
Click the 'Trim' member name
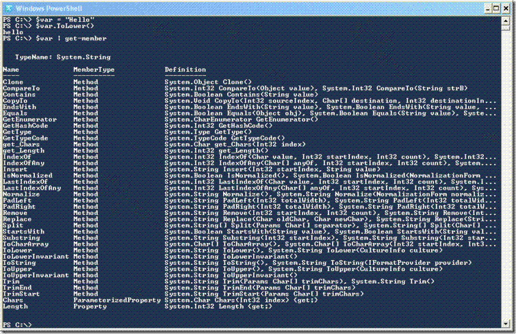click(x=11, y=281)
